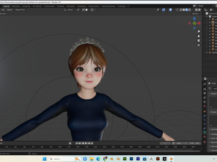Open the viewport Options dropdown
This screenshot has width=217, height=162.
tap(196, 13)
